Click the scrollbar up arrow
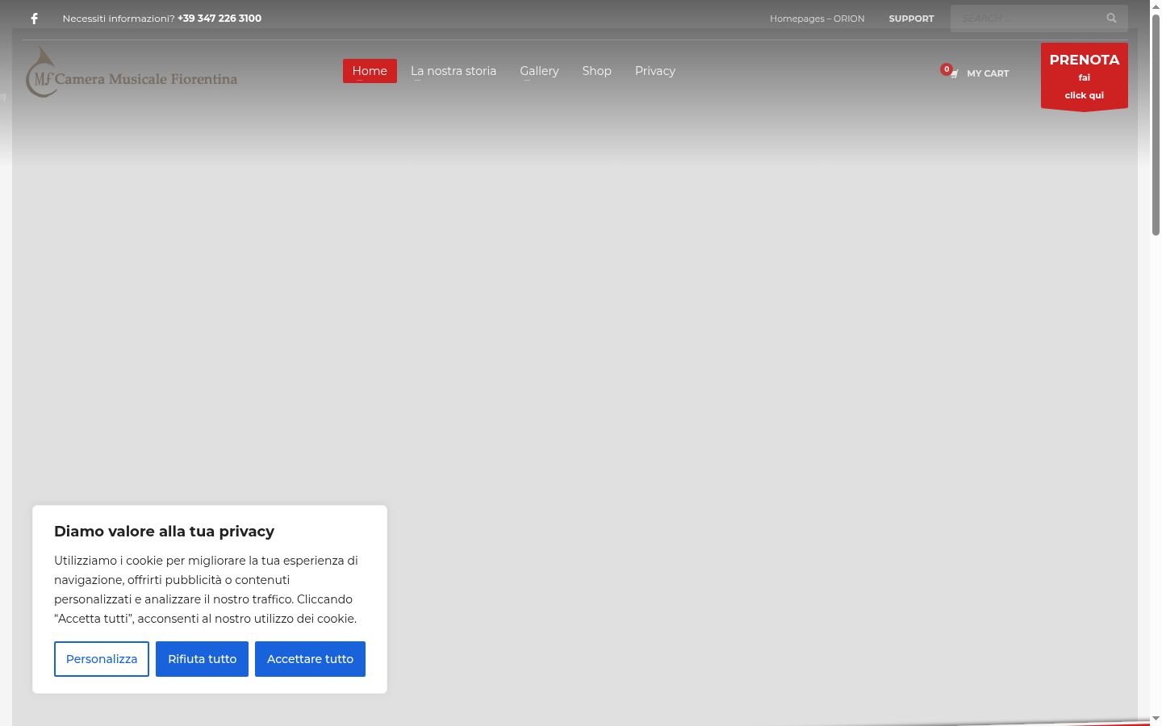The width and height of the screenshot is (1162, 726). click(x=1156, y=6)
